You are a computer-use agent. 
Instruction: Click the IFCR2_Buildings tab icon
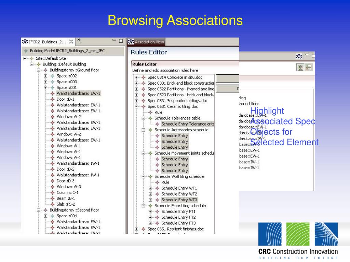[x=25, y=42]
